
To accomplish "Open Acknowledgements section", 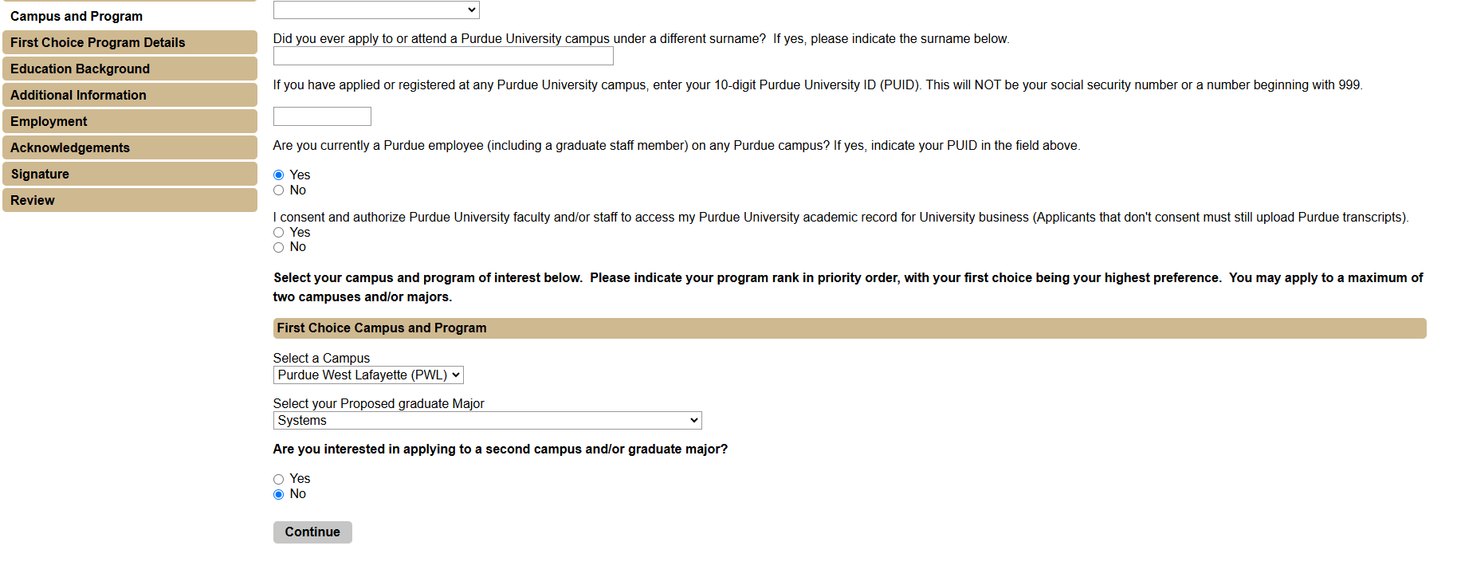I will tap(129, 147).
